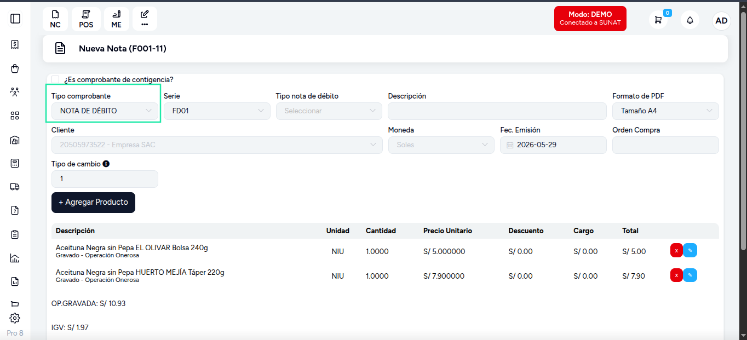The height and width of the screenshot is (340, 747).
Task: Open the document with question mark icon
Action: point(15,210)
